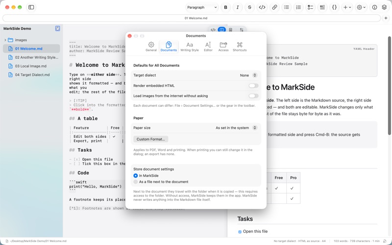Viewport: 392px width, 245px height.
Task: Insert a numbered list from the toolbar
Action: (298, 7)
